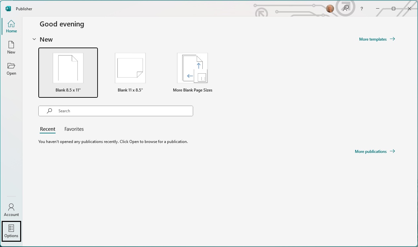Switch to the Recent tab
Viewport: 418px width, 247px height.
click(48, 129)
